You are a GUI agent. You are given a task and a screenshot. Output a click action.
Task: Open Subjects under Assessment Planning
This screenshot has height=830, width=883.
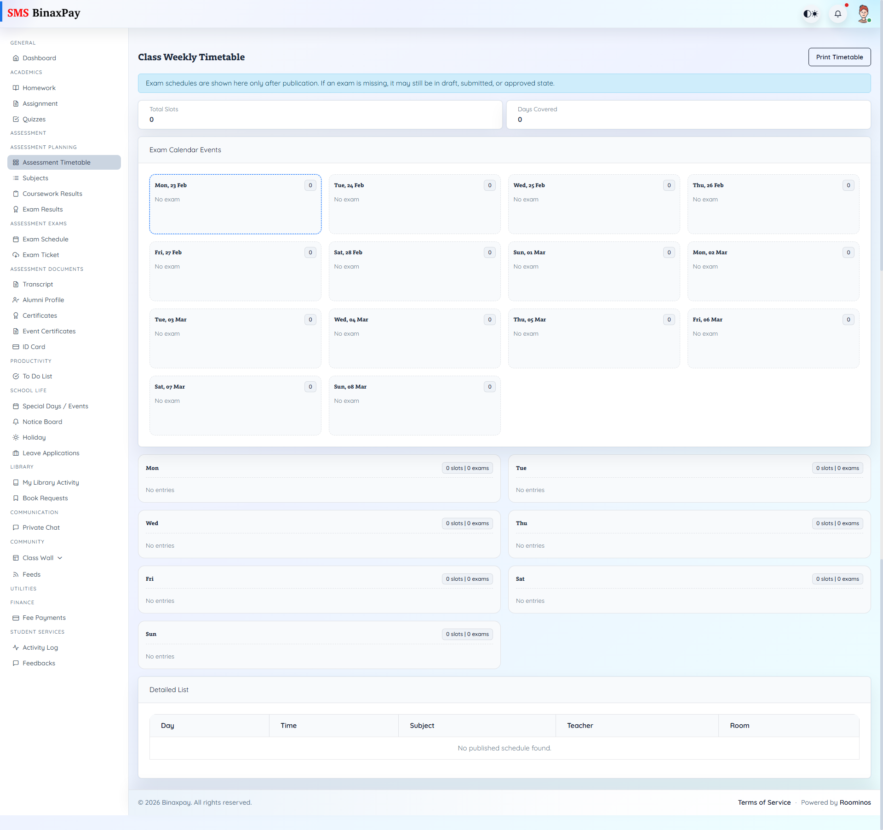pyautogui.click(x=35, y=178)
